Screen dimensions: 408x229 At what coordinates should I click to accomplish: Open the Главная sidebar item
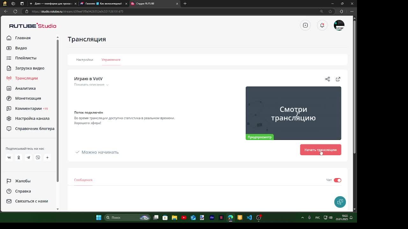(18, 38)
